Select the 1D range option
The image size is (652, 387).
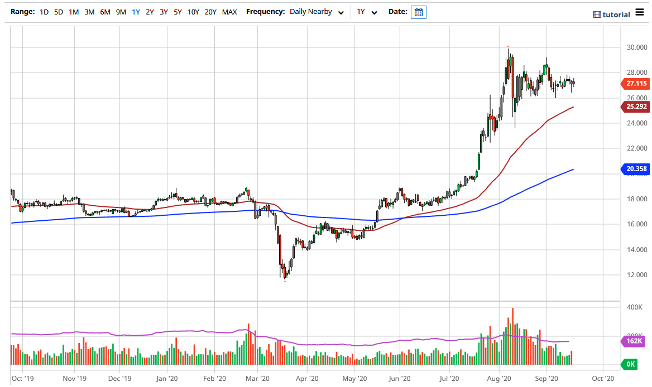45,12
